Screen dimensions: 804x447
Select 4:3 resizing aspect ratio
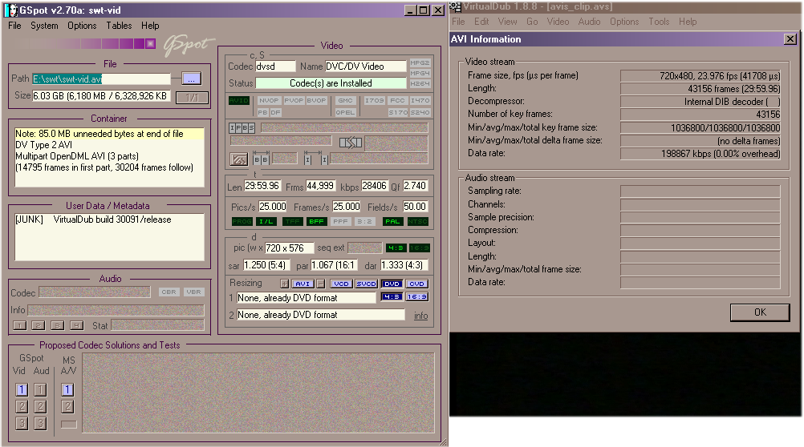click(392, 296)
